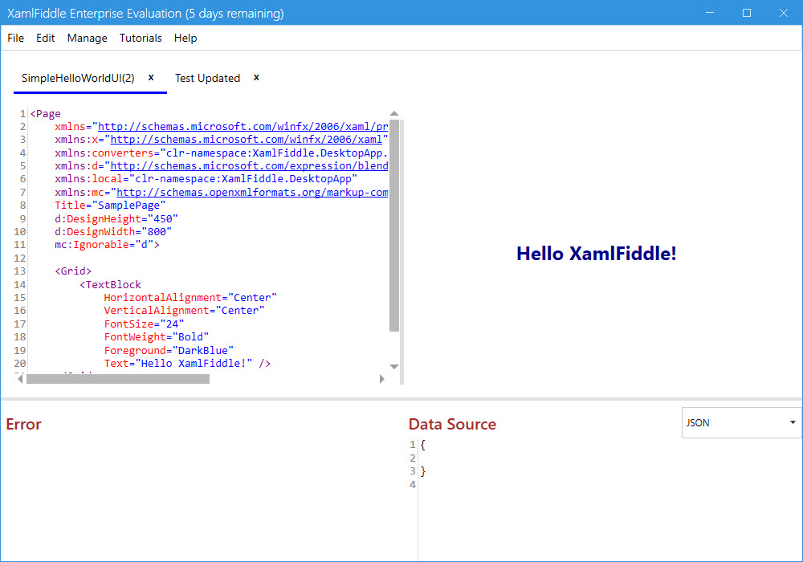Viewport: 803px width, 562px height.
Task: Follow the xmlns:x winfx xaml link
Action: click(247, 139)
